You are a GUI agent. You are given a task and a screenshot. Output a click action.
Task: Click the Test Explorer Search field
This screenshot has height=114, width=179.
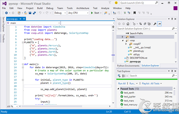tap(153, 76)
